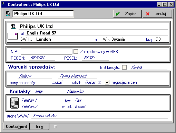Open the Rejestr selection field
176x133 pixels.
pos(35,76)
